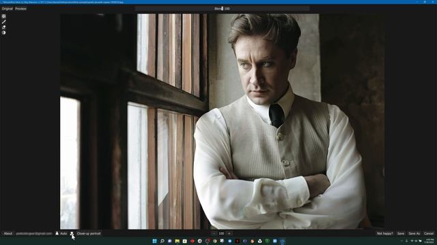437x245 pixels.
Task: Click the Not happy? button
Action: (385, 233)
